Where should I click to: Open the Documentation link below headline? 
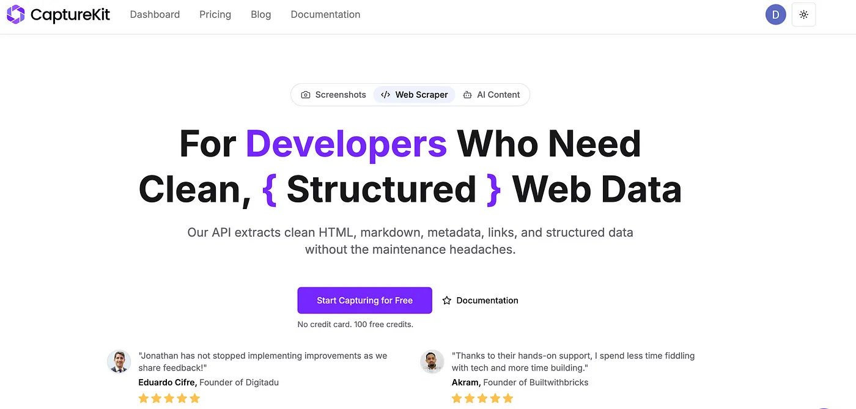[481, 301]
